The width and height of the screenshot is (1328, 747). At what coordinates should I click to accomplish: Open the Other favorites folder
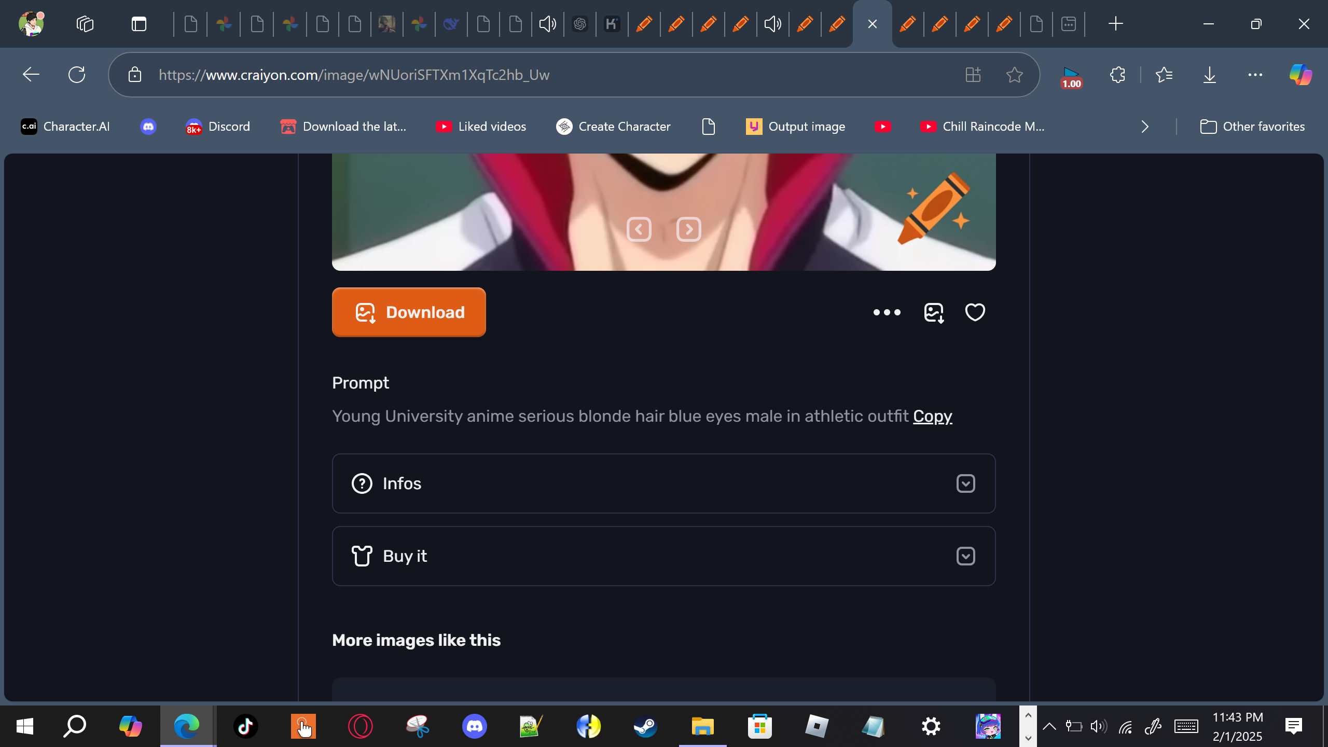click(x=1252, y=127)
